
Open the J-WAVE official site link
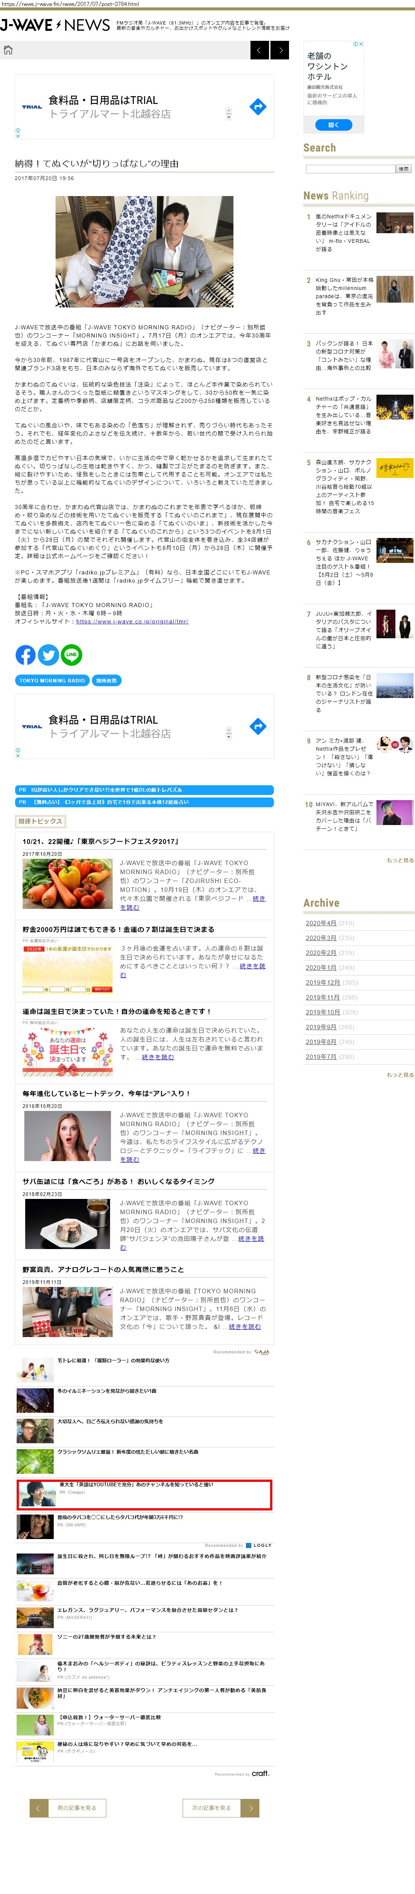(132, 621)
